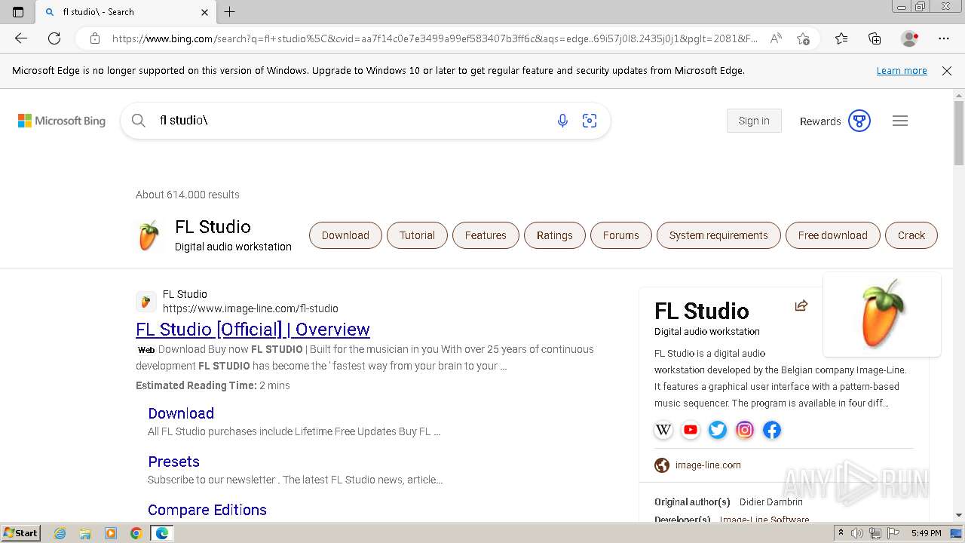965x543 pixels.
Task: Dismiss the Edge unsupported notification bar
Action: 947,71
